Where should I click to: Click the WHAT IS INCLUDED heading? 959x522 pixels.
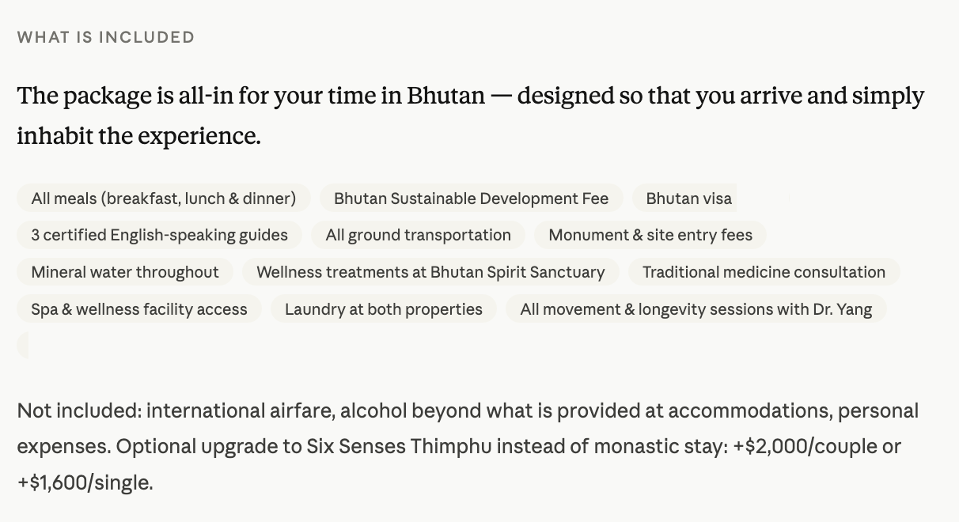click(x=106, y=37)
